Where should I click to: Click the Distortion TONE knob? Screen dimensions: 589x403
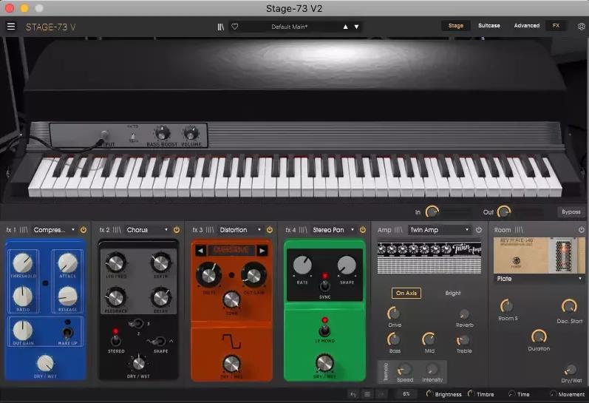[x=231, y=299]
